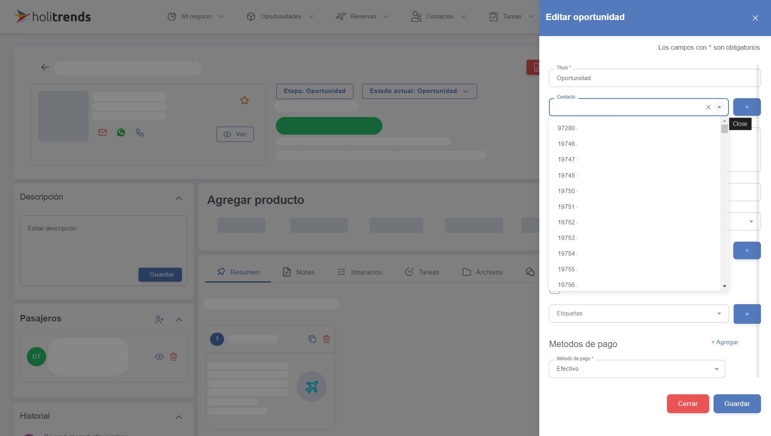
Task: Click Guardar to save the opportunity
Action: tap(737, 404)
